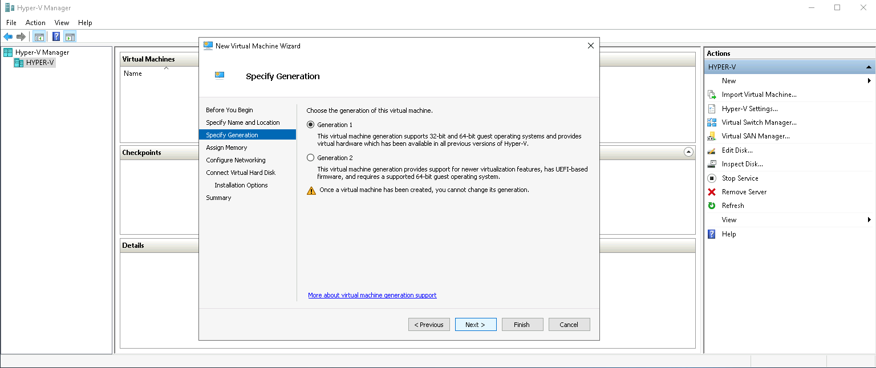Screen dimensions: 876x368
Task: Click the red Remove Server icon
Action: (x=712, y=192)
